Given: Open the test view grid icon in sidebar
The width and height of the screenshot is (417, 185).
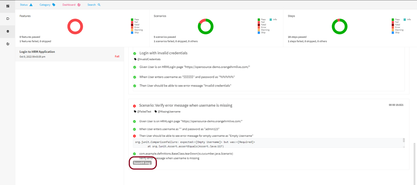Looking at the screenshot, I should point(8,6).
